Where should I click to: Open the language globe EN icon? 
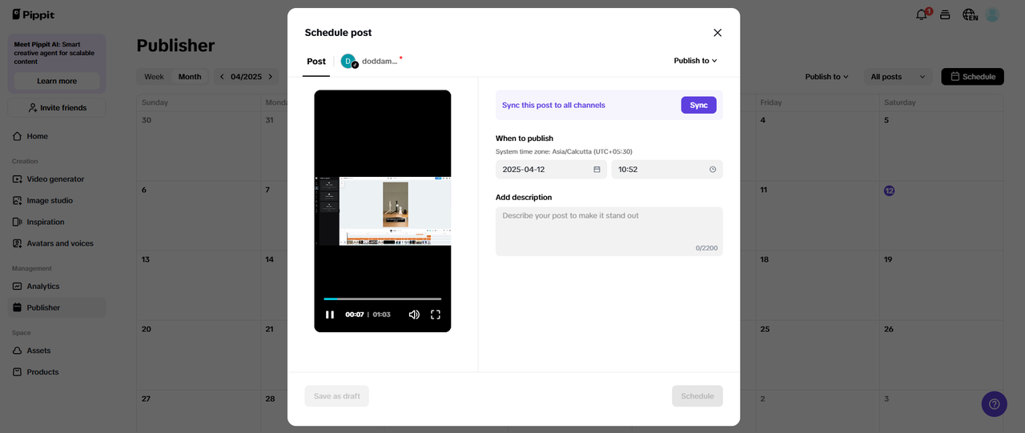click(x=970, y=14)
